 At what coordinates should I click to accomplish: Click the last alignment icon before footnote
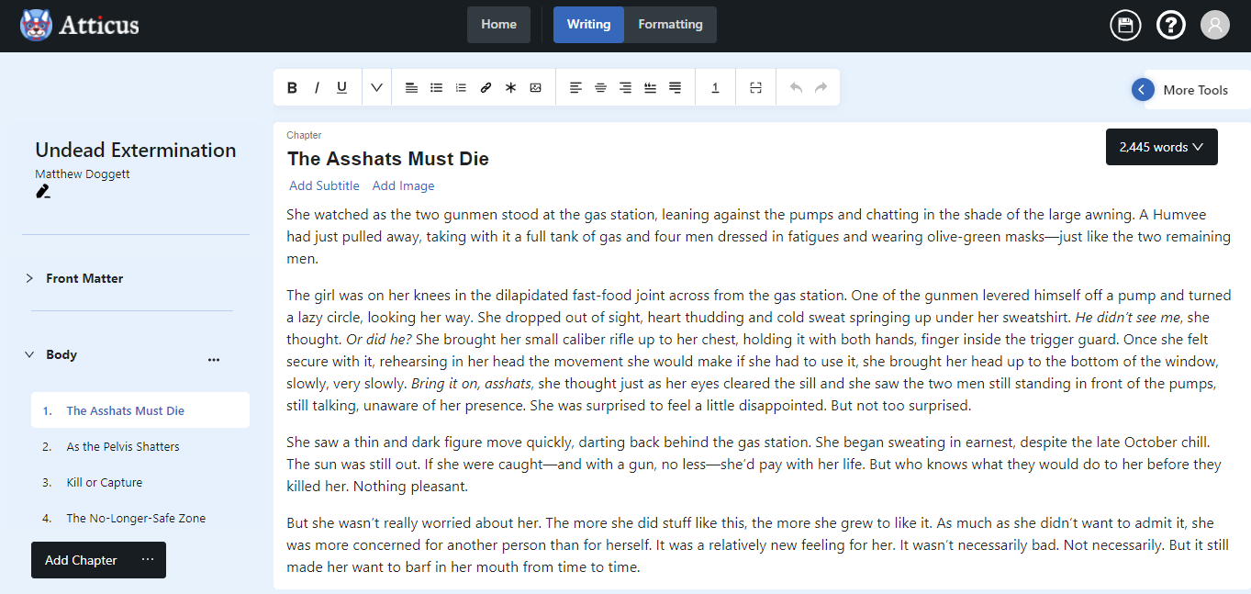click(675, 88)
